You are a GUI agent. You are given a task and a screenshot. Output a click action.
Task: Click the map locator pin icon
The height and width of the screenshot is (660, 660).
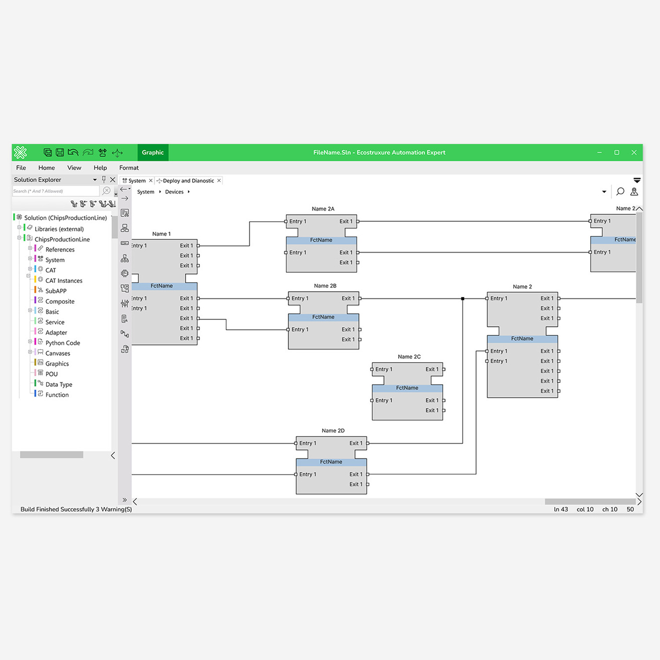634,191
